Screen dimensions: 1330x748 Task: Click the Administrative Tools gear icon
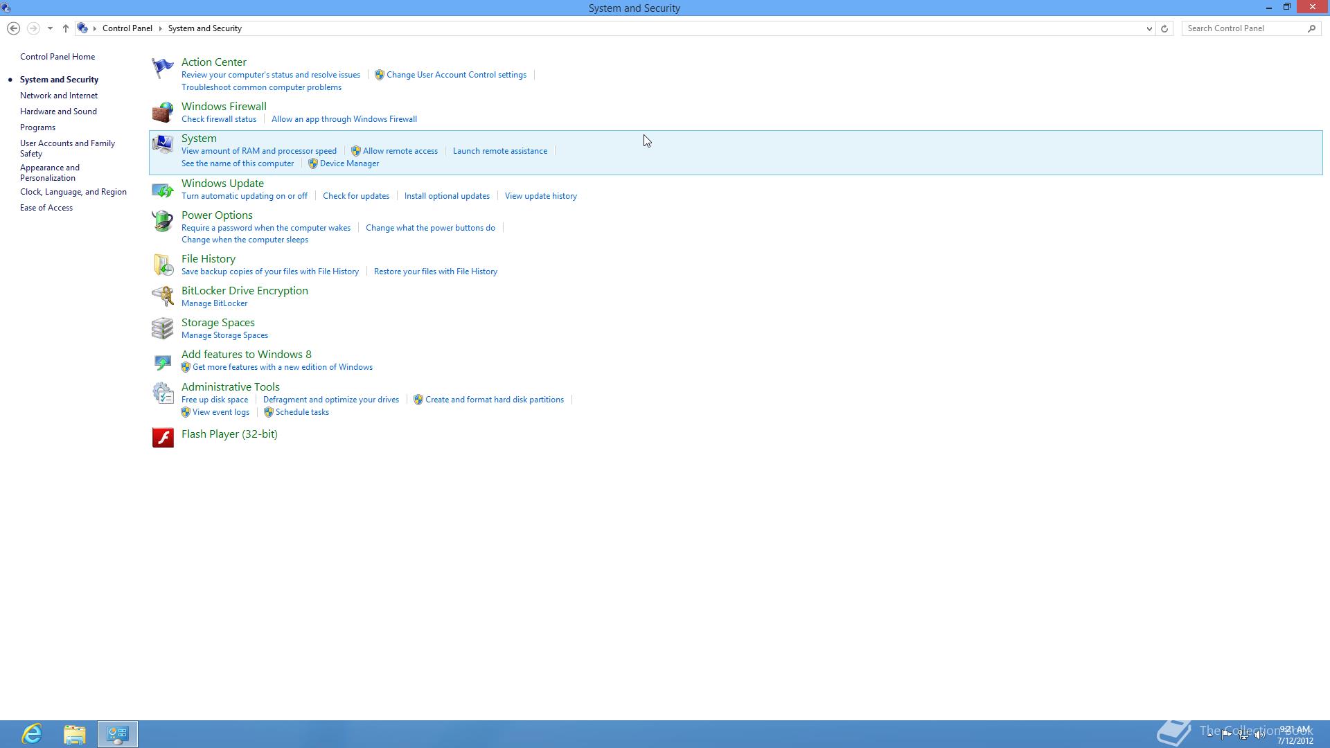[163, 393]
